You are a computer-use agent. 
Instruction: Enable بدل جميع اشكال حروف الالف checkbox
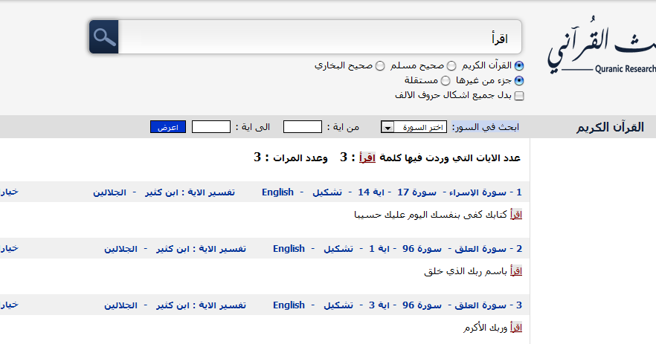click(519, 96)
